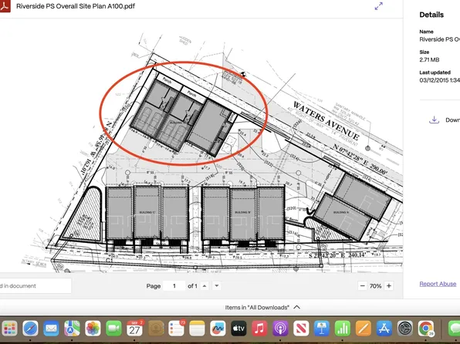Click the page number input field

pyautogui.click(x=174, y=285)
